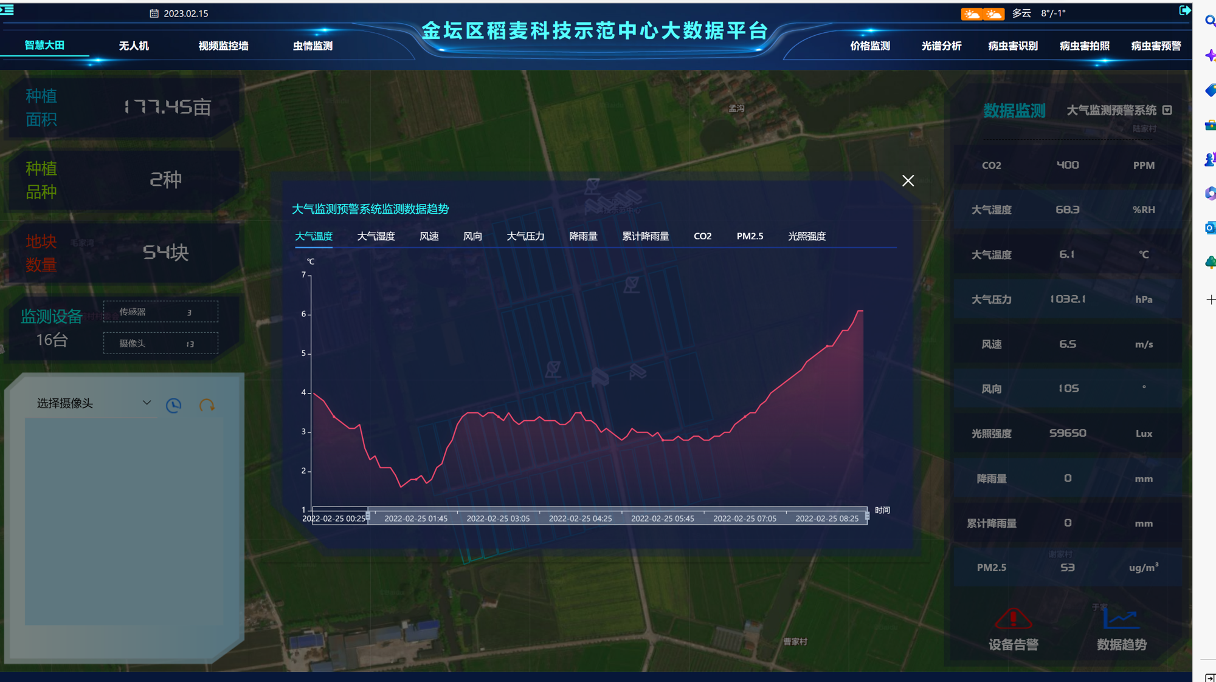This screenshot has width=1216, height=682.
Task: Click the orange refresh camera icon
Action: click(x=207, y=405)
